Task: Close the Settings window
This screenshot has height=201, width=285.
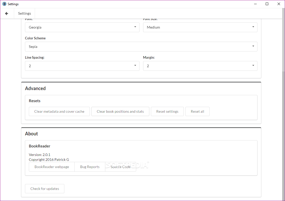Action: [x=279, y=4]
